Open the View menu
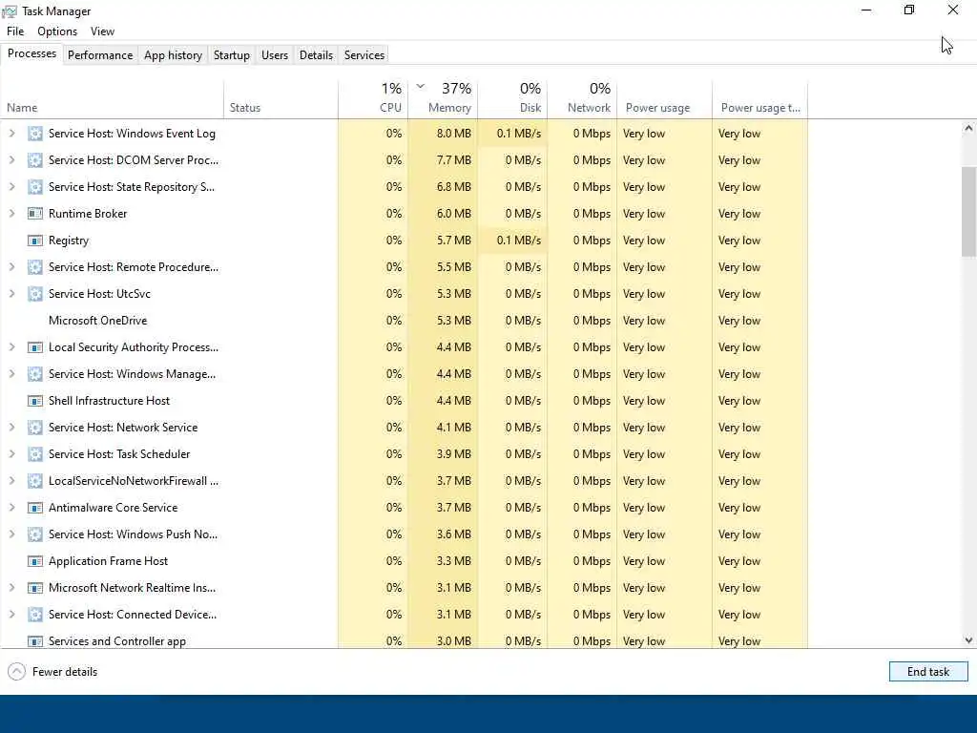This screenshot has width=977, height=733. (x=102, y=31)
